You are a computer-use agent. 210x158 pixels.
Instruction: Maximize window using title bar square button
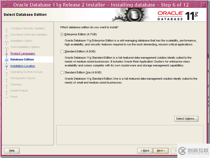(x=203, y=5)
